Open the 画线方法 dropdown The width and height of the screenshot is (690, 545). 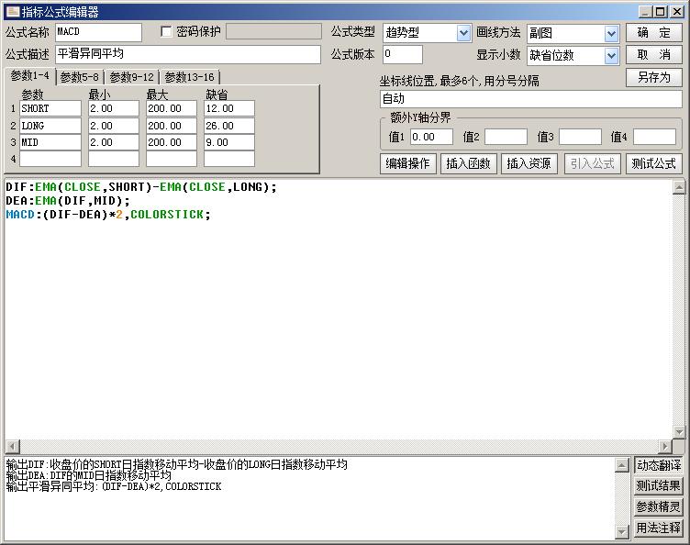click(611, 33)
